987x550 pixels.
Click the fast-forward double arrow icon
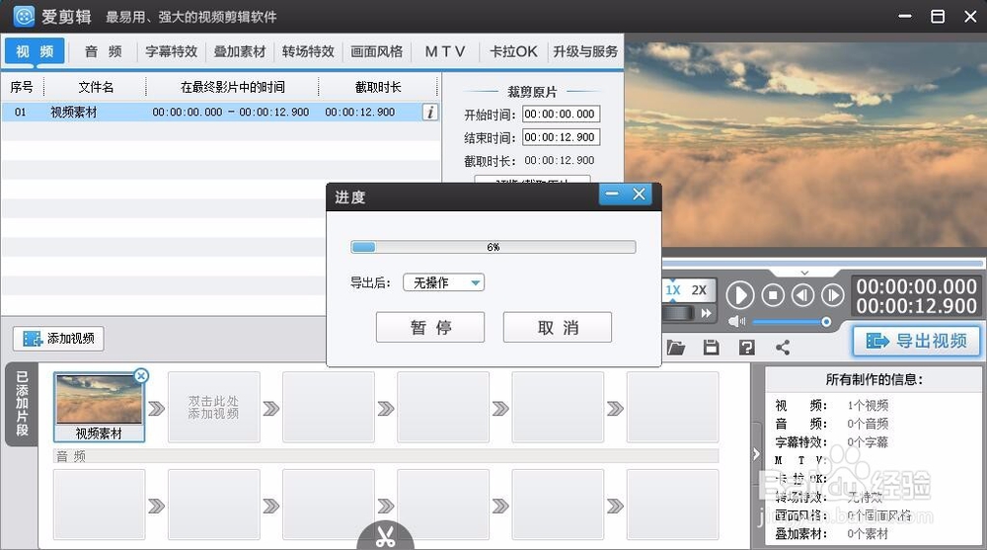click(x=706, y=313)
